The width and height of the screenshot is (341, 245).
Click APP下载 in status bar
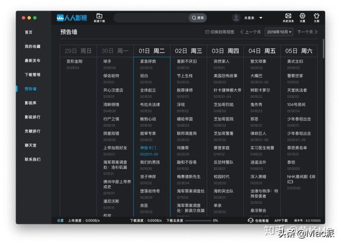(x=281, y=220)
